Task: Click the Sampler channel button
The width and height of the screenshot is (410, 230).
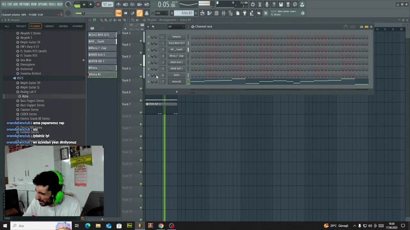Action: pos(176,37)
